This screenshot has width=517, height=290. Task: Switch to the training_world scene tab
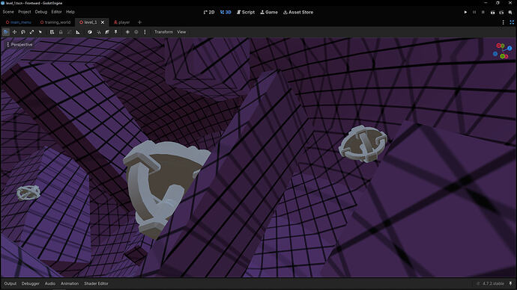click(55, 22)
